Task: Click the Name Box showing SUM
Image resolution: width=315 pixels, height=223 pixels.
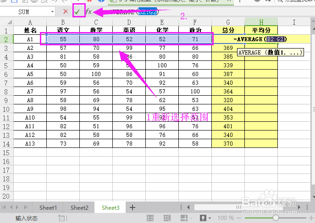Action: [x=24, y=12]
